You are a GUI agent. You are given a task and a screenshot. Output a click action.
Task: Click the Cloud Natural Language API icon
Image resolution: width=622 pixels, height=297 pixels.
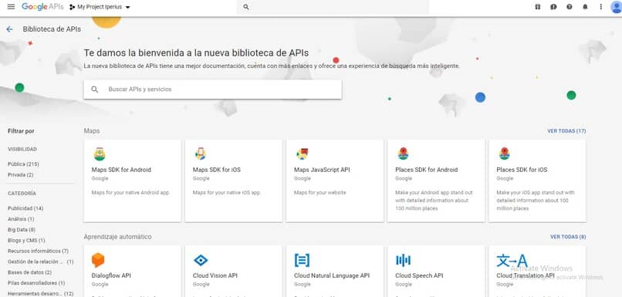[302, 260]
